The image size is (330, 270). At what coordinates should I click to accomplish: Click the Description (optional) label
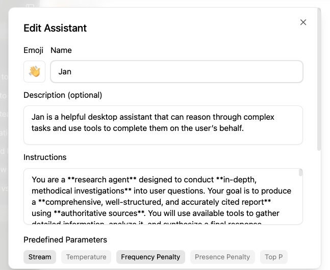63,95
